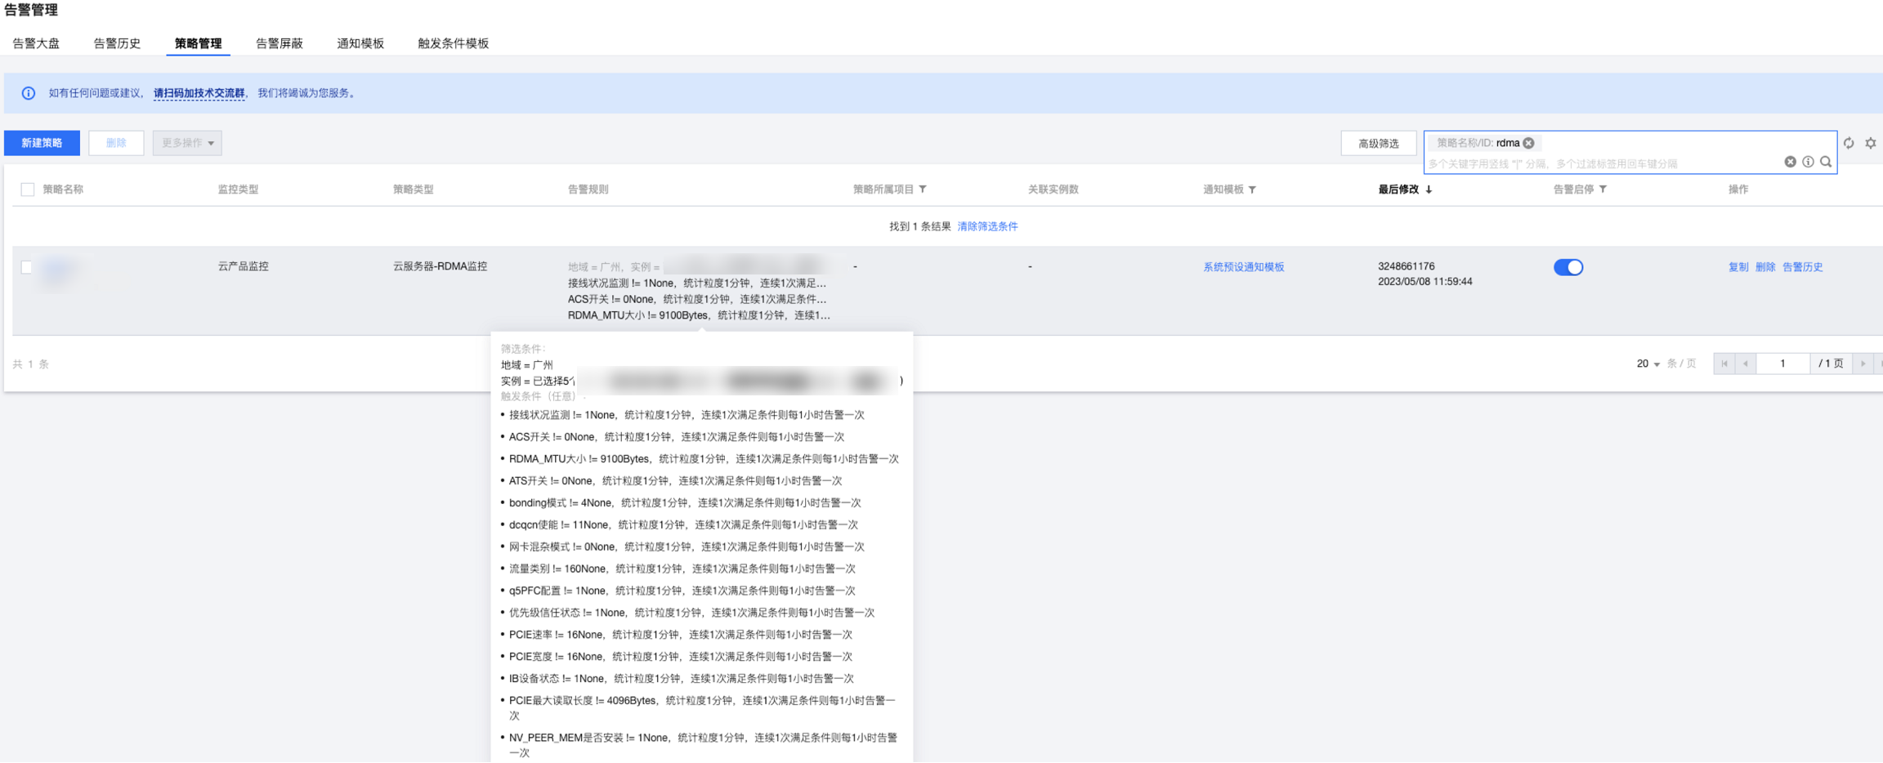Open the 系统预设通知模板 link
The image size is (1883, 763).
[x=1243, y=267]
